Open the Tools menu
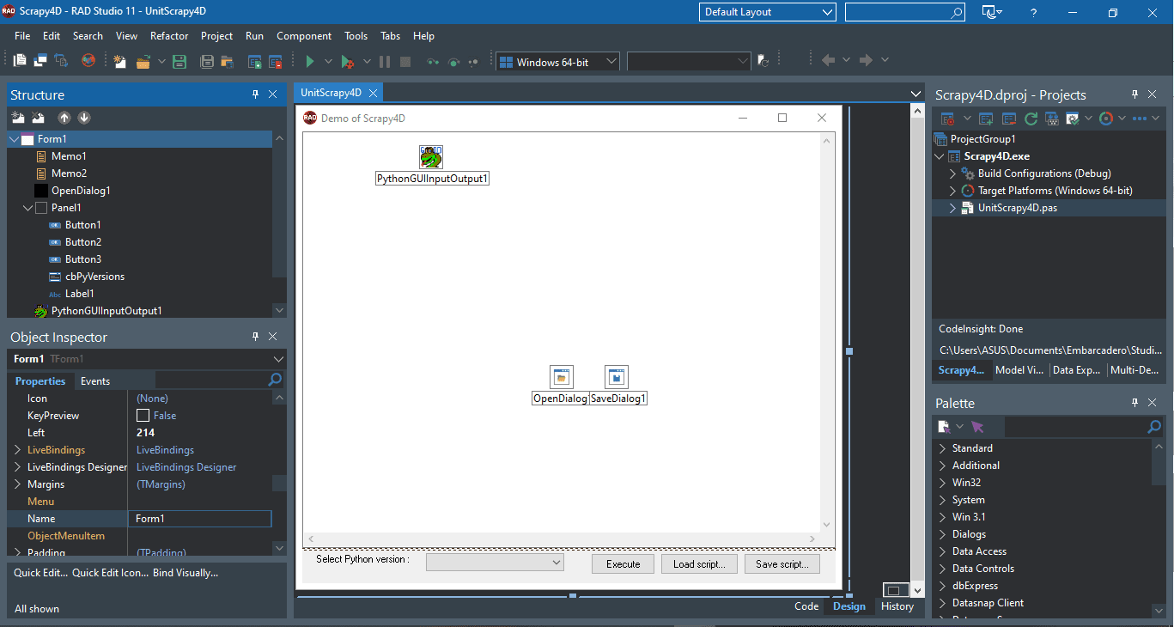The width and height of the screenshot is (1174, 627). click(356, 36)
